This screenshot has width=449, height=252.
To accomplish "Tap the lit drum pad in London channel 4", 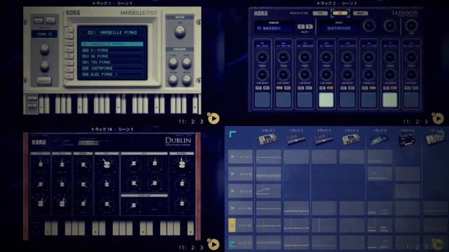I will 326,99.
